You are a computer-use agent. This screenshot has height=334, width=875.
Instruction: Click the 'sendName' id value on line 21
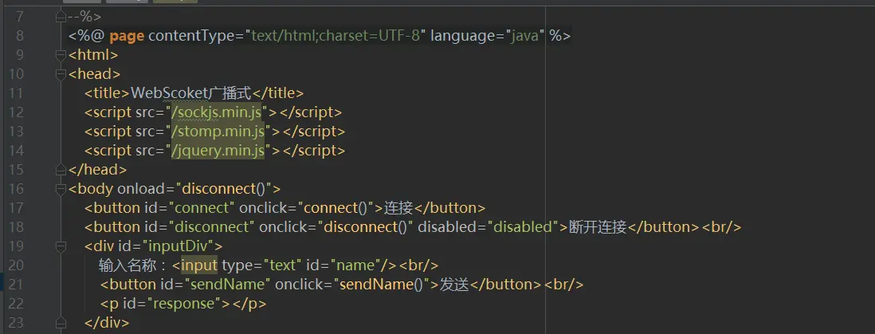pyautogui.click(x=227, y=285)
